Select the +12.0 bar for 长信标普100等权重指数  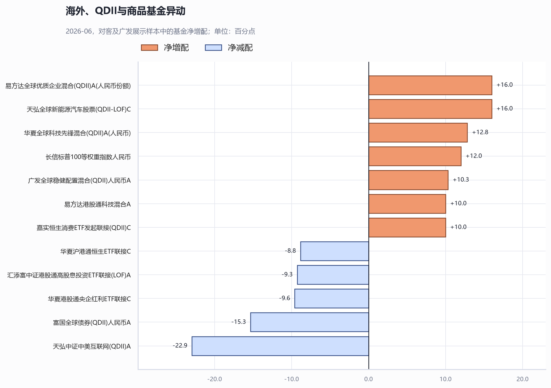(x=415, y=156)
